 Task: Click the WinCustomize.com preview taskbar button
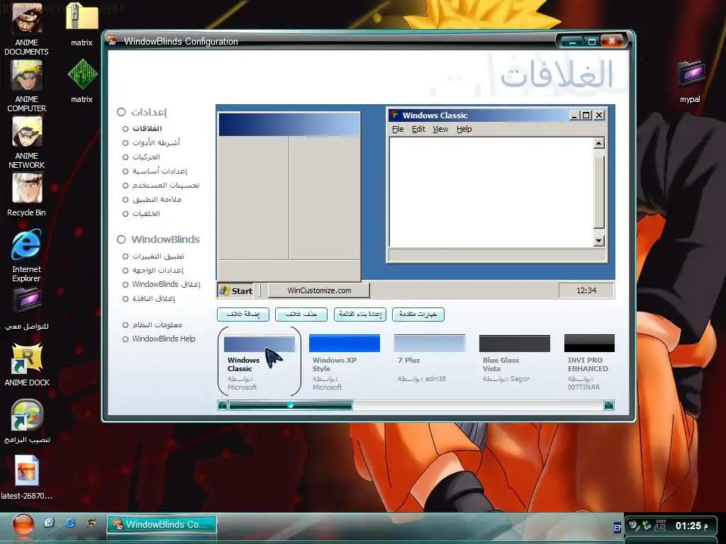pos(319,290)
